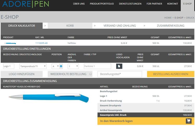Click the ADORE|PEN logo
Viewport: 195px width, 126px height.
pos(26,4)
